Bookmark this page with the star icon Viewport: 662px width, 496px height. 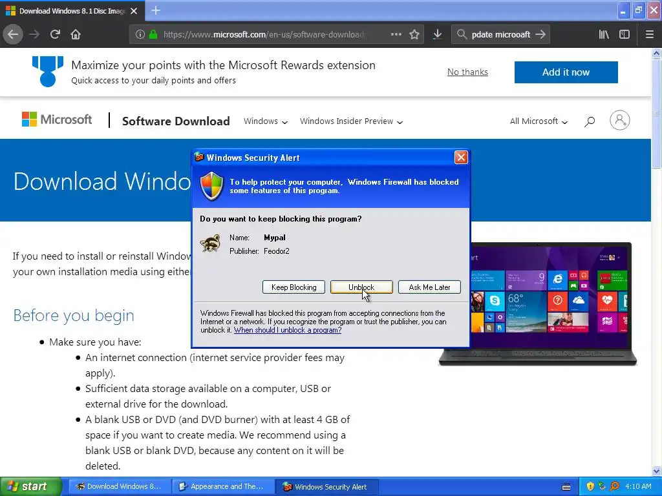pyautogui.click(x=414, y=34)
